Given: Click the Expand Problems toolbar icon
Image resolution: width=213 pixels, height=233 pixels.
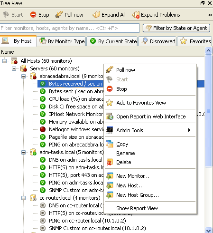Looking at the screenshot, I should click(x=136, y=15).
